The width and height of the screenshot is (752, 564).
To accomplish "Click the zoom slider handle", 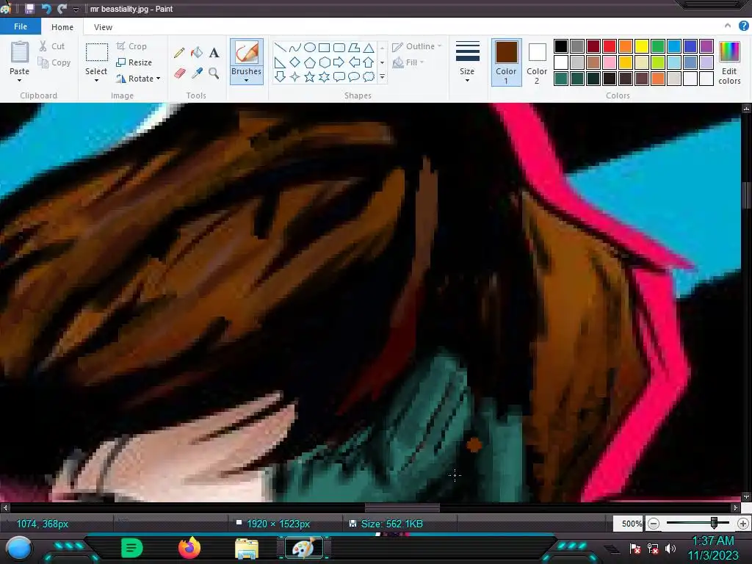I will (x=714, y=523).
